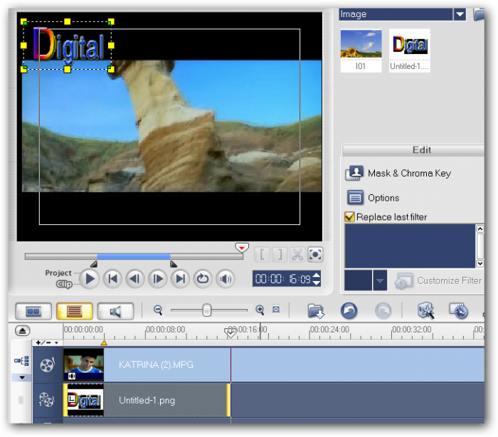
Task: Play the project preview
Action: pos(90,280)
